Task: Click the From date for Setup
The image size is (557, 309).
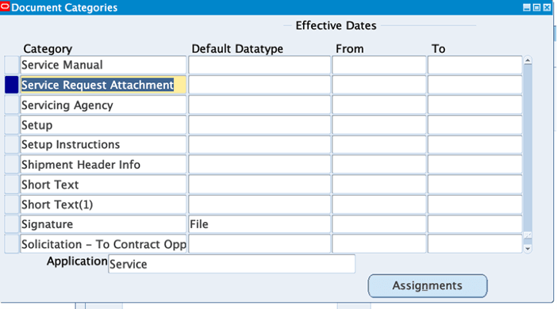Action: point(379,125)
